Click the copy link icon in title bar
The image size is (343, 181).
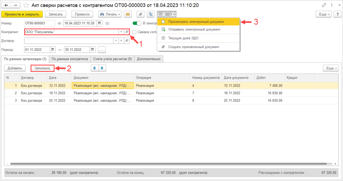click(x=324, y=5)
